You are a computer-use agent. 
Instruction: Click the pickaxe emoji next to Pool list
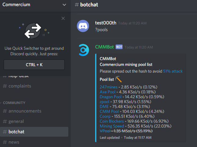pos(119,79)
